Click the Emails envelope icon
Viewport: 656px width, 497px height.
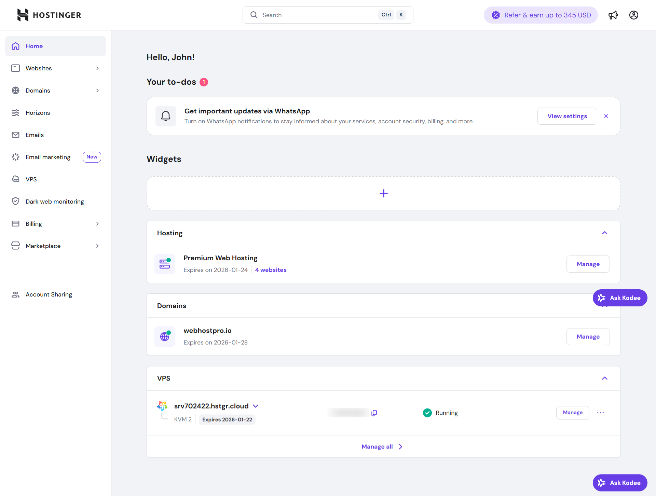click(x=16, y=135)
